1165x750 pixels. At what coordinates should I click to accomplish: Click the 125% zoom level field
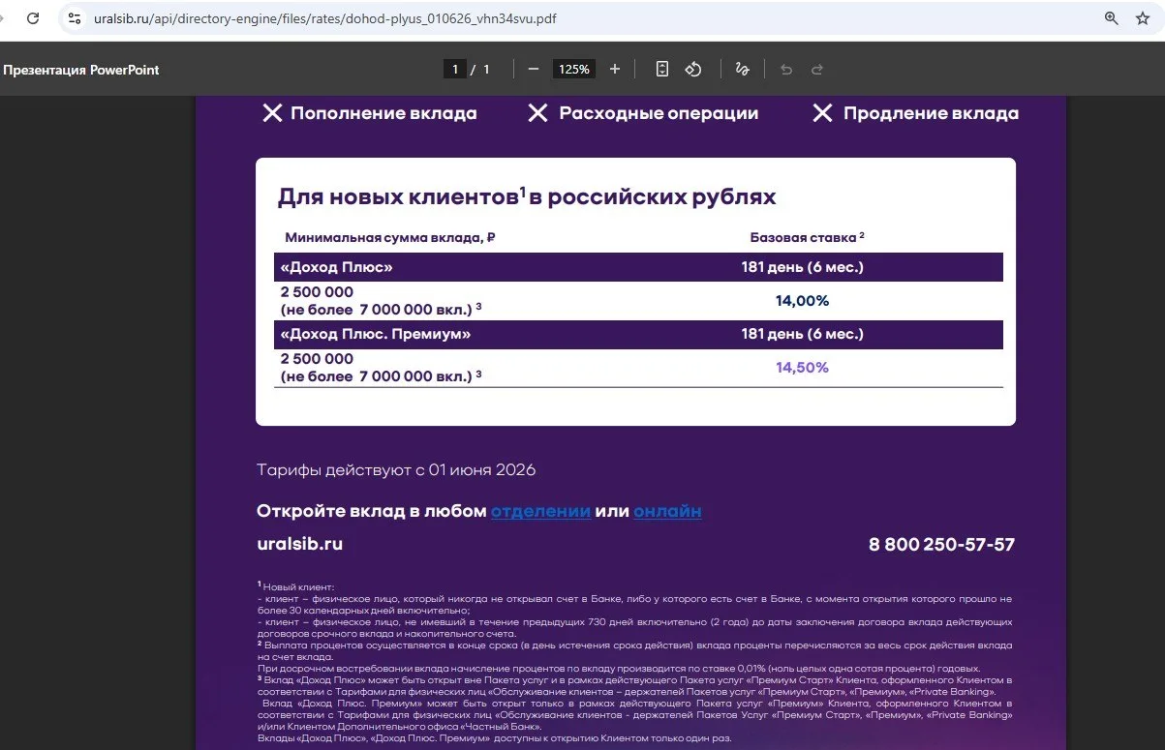pyautogui.click(x=574, y=70)
